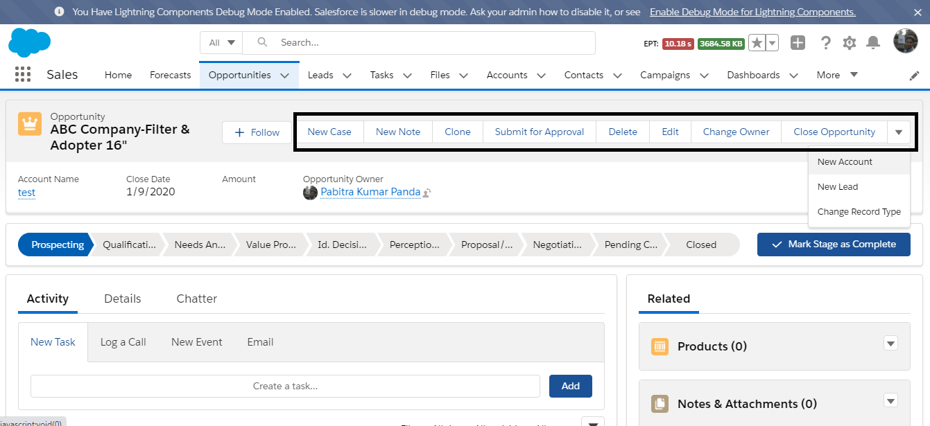Open the App Launcher waffle icon
Image resolution: width=930 pixels, height=426 pixels.
point(22,74)
